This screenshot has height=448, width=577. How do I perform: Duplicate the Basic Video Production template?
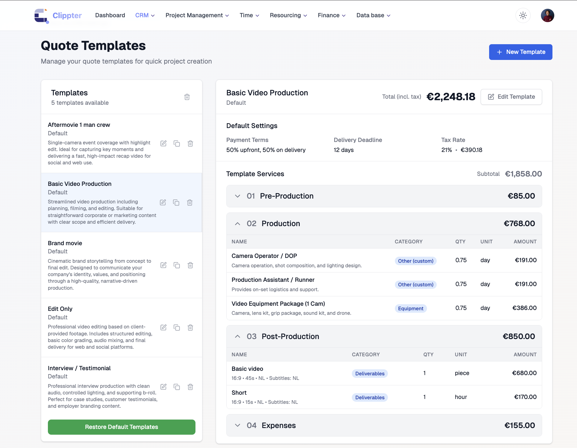click(x=176, y=203)
